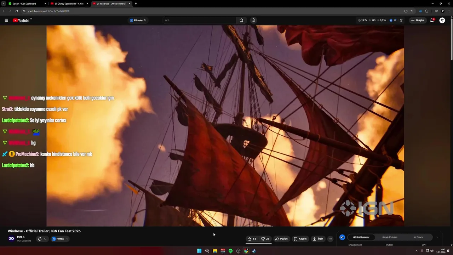Expand the subscription notification bell dropdown

[x=42, y=239]
